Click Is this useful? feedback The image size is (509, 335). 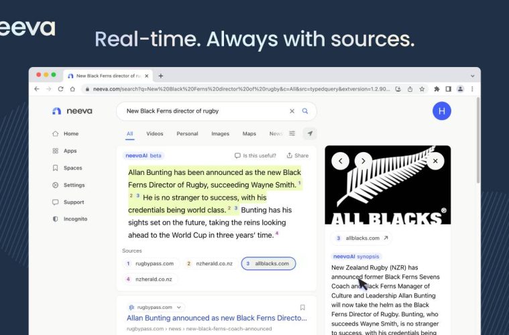256,155
